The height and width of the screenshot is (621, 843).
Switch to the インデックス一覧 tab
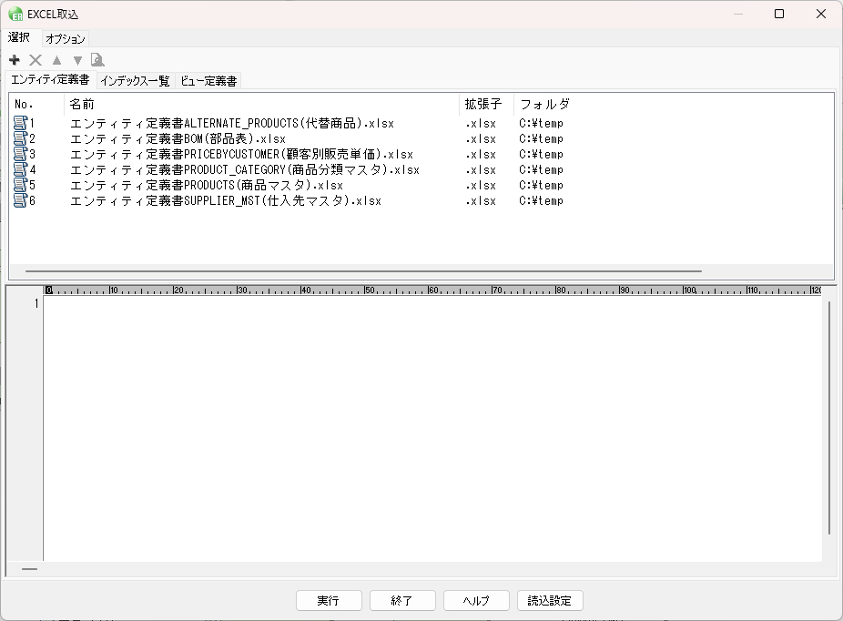coord(135,81)
